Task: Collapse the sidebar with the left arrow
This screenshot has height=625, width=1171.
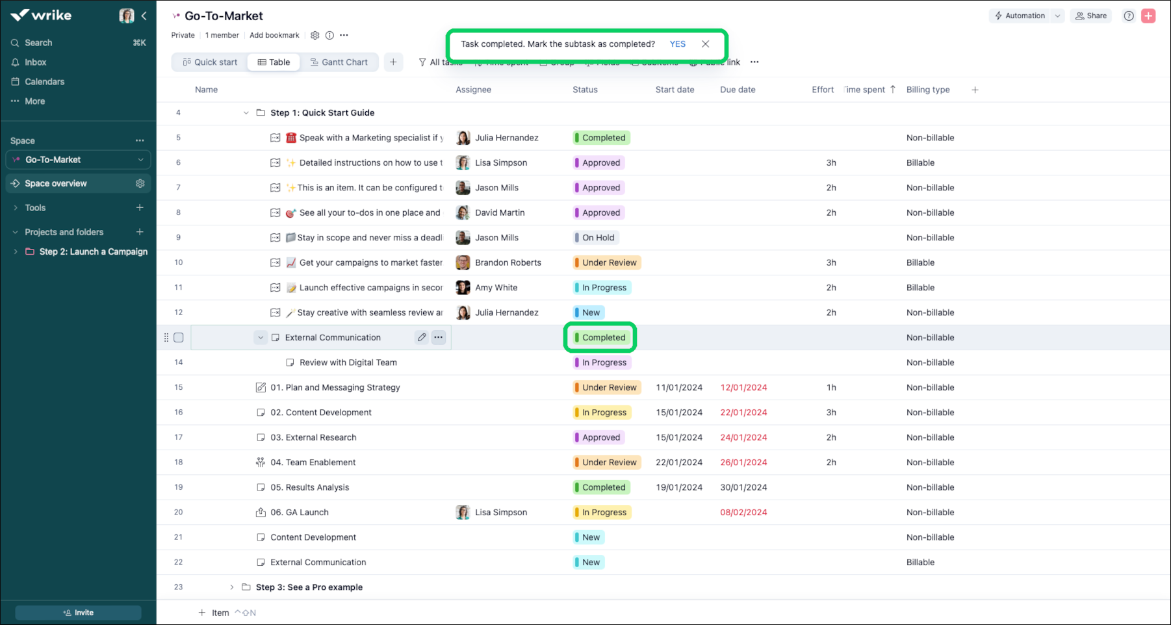Action: click(144, 16)
